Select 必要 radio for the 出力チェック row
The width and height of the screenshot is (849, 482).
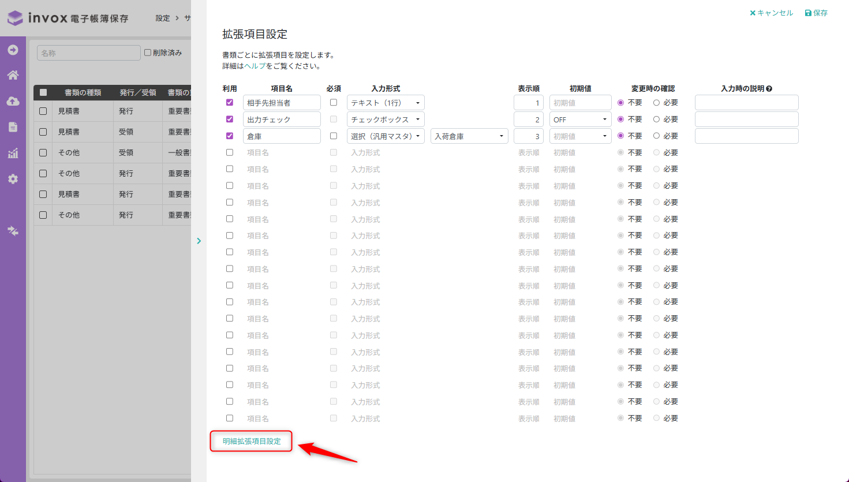click(656, 119)
